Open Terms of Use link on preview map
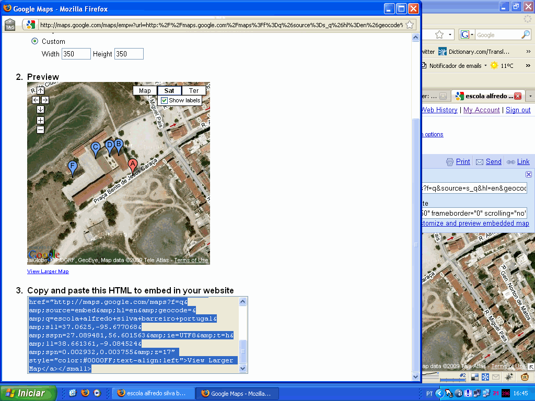The image size is (535, 401). [x=191, y=260]
